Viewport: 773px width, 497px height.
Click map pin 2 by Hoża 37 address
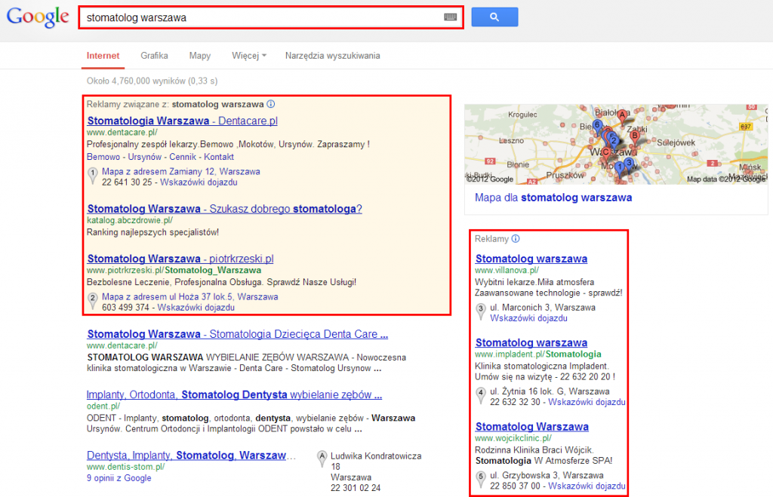[93, 302]
